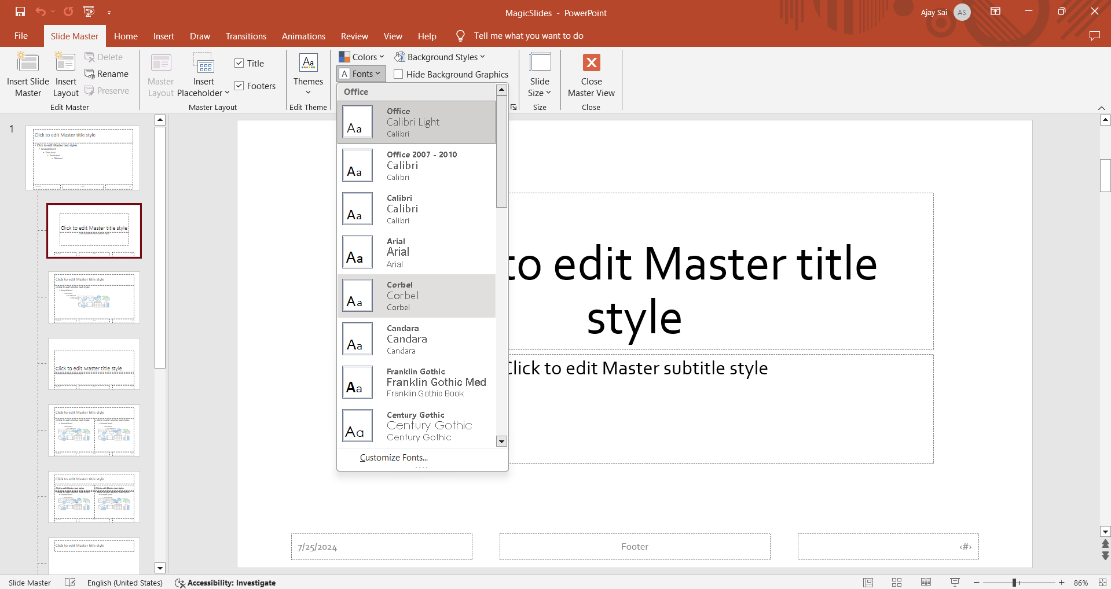Open the Themes gallery icon
Screen dimensions: 1111x589
pyautogui.click(x=308, y=63)
